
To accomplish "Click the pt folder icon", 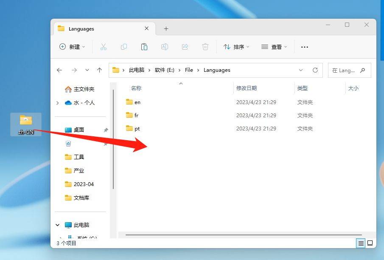I will pos(129,128).
